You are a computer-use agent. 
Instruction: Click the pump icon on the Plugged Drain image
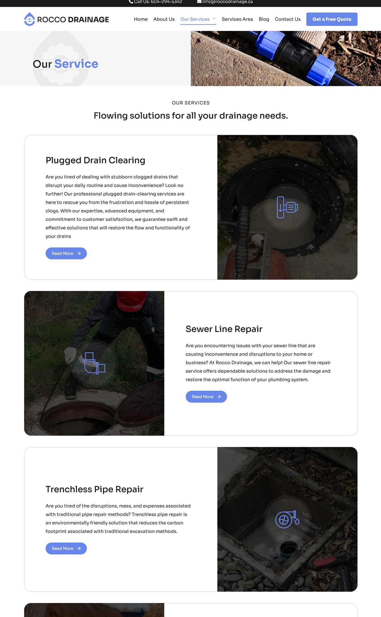click(287, 207)
